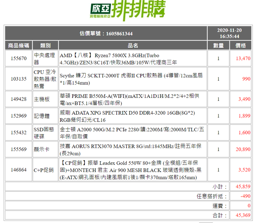
Task: Click the shipping fee value 0
Action: pyautogui.click(x=249, y=206)
